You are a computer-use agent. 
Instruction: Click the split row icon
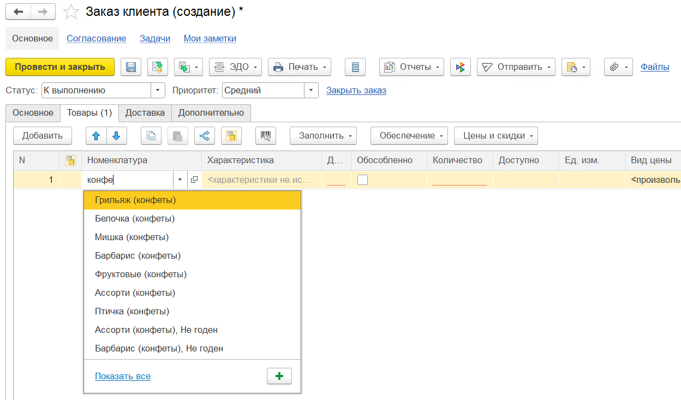tap(205, 136)
